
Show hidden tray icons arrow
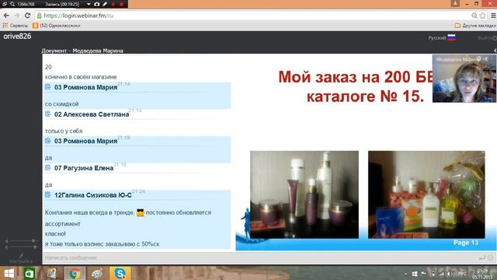click(405, 274)
